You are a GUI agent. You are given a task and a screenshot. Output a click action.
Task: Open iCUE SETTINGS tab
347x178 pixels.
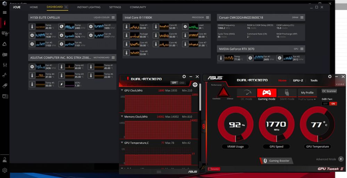[115, 7]
